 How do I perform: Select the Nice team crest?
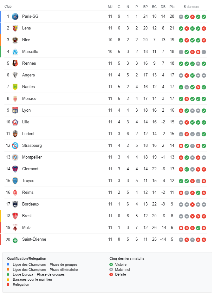pyautogui.click(x=15, y=40)
